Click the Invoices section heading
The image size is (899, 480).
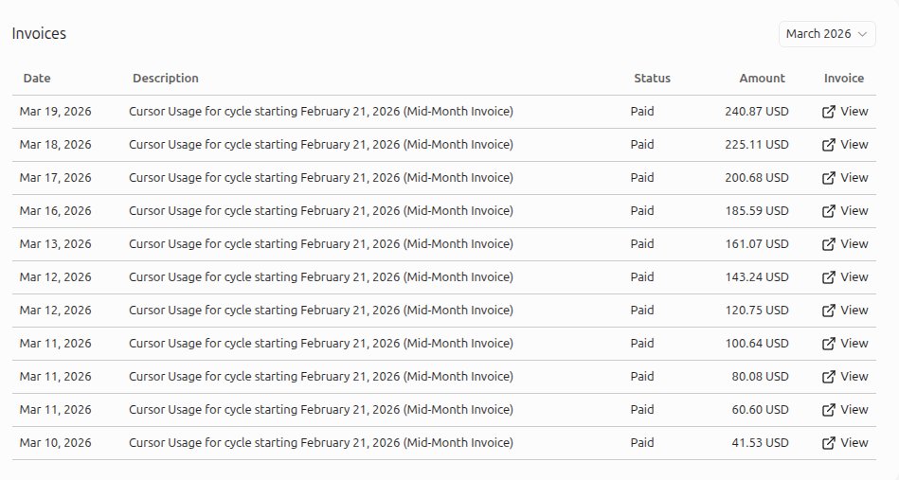click(x=39, y=33)
